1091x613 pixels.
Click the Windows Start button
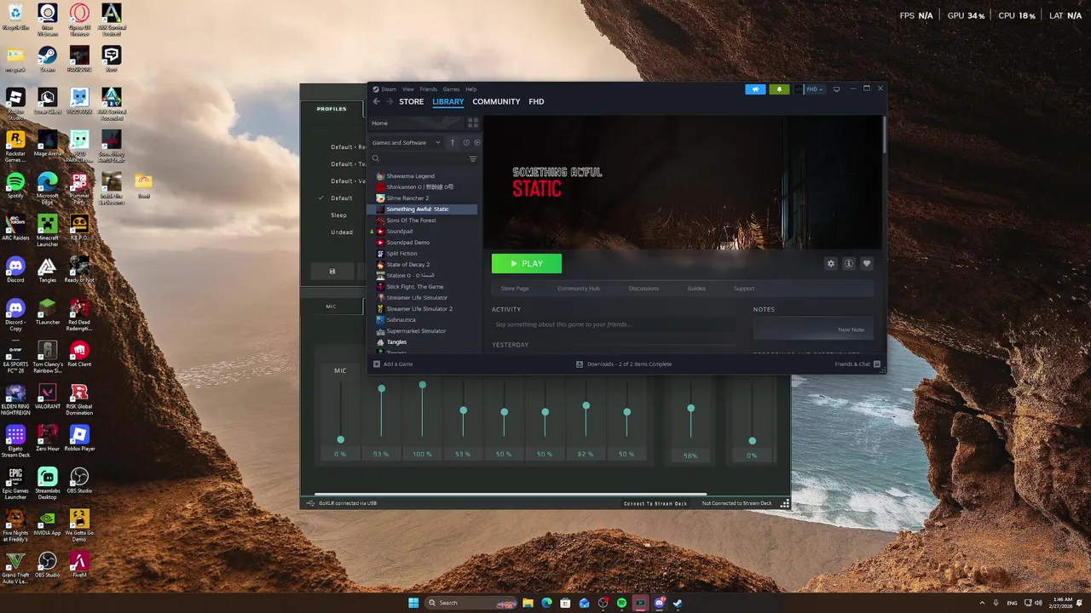point(413,603)
